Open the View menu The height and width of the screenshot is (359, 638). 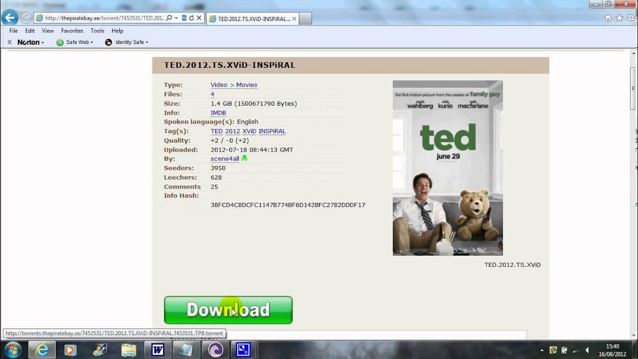(48, 31)
